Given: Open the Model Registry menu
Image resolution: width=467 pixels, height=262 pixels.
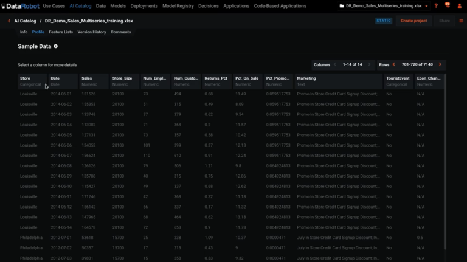Looking at the screenshot, I should coord(178,6).
